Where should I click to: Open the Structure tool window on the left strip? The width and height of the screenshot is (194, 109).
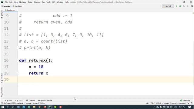click(x=2, y=78)
